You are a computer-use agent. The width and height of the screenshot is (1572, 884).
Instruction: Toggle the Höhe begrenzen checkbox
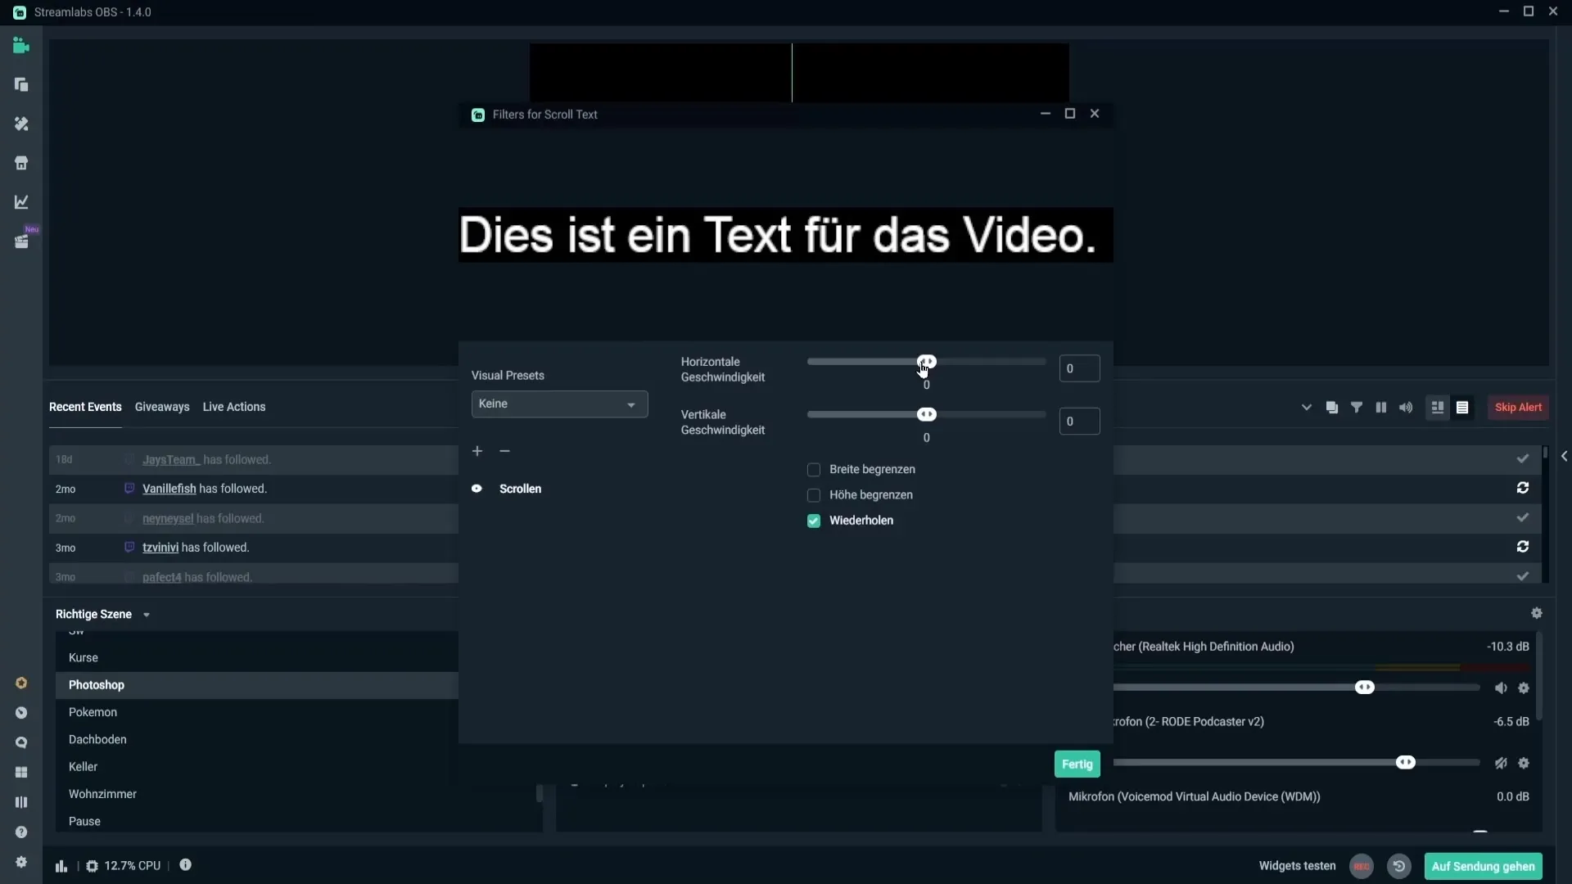pos(814,494)
